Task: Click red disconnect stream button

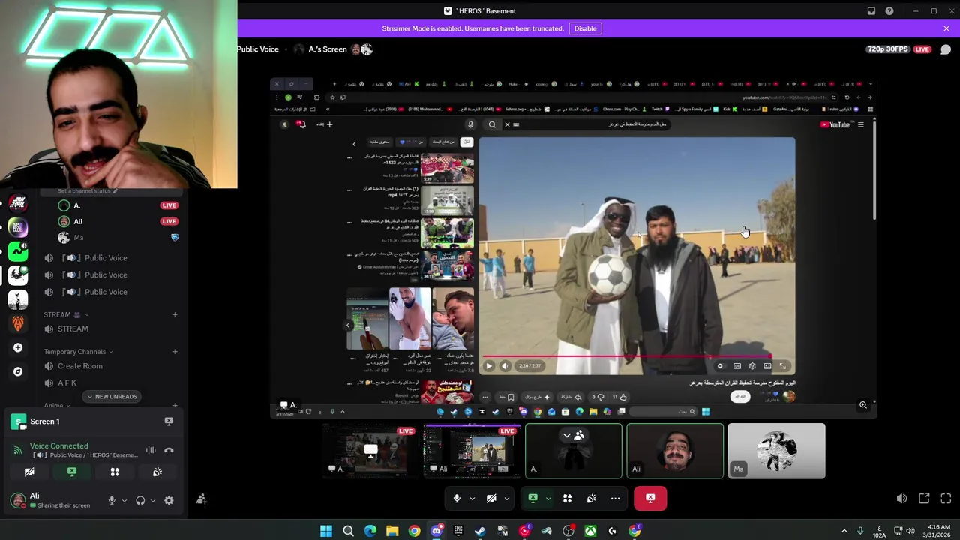Action: point(650,498)
